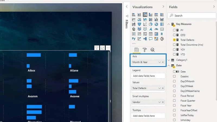Screen dimensions: 217x122
Task: Check the DateInt field checkbox
Action: [174, 76]
